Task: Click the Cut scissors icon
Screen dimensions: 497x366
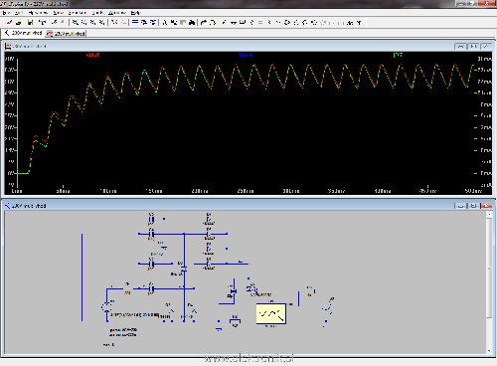Action: (x=165, y=22)
